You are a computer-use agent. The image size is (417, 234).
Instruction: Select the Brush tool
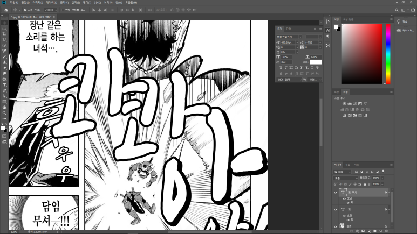tap(4, 56)
